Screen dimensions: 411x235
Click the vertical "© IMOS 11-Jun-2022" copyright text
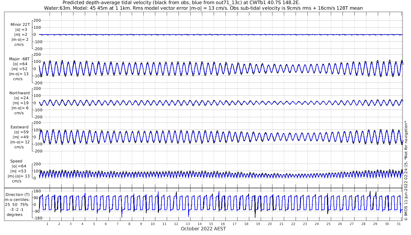click(406, 171)
